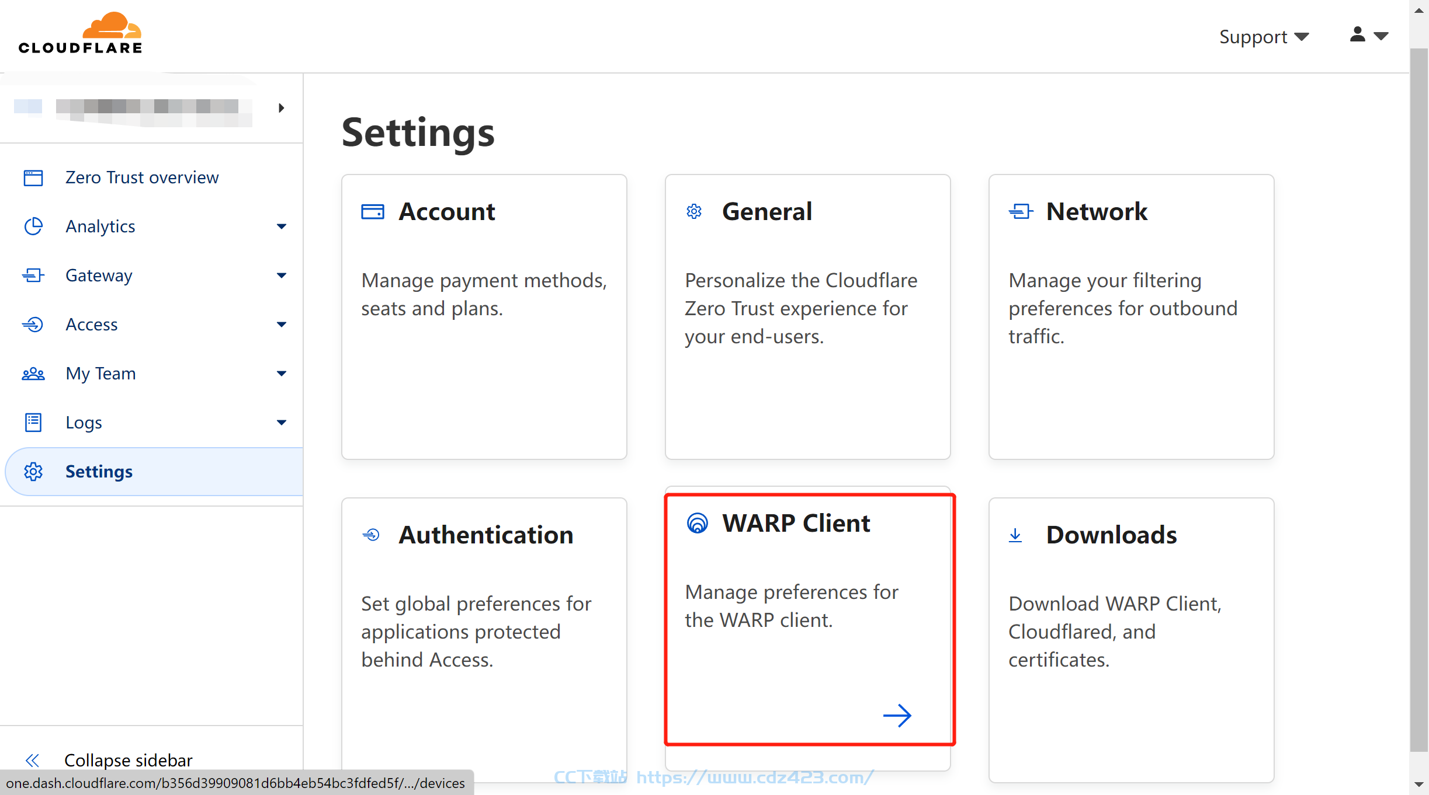
Task: Select Gateway in the sidebar
Action: (152, 276)
